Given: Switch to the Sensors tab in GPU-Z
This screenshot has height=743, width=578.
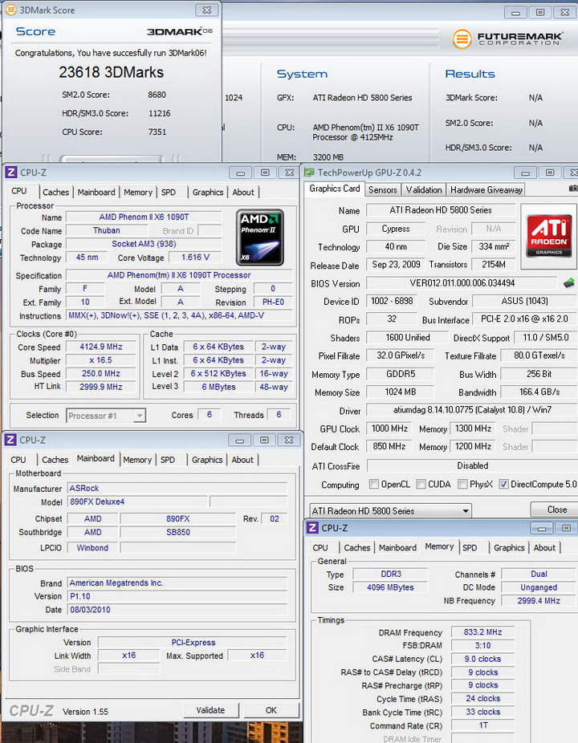Looking at the screenshot, I should 383,189.
